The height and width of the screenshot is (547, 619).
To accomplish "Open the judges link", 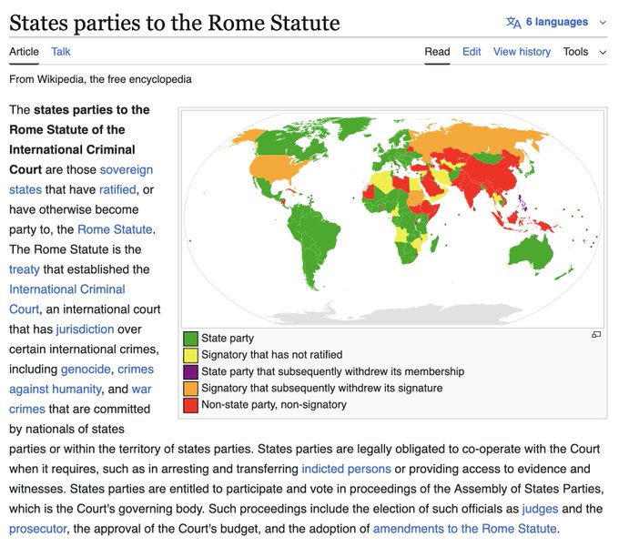I will point(540,509).
